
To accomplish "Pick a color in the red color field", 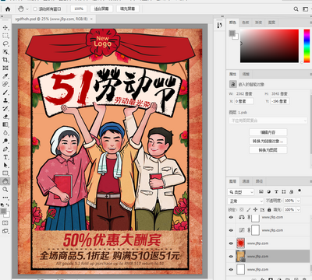I will [269, 46].
